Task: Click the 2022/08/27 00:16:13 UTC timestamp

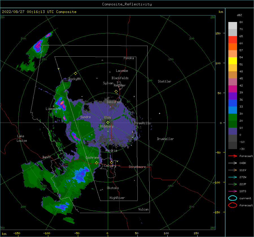Action: point(39,12)
